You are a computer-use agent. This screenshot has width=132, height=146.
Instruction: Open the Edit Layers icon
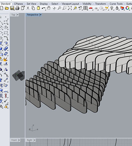point(122,8)
